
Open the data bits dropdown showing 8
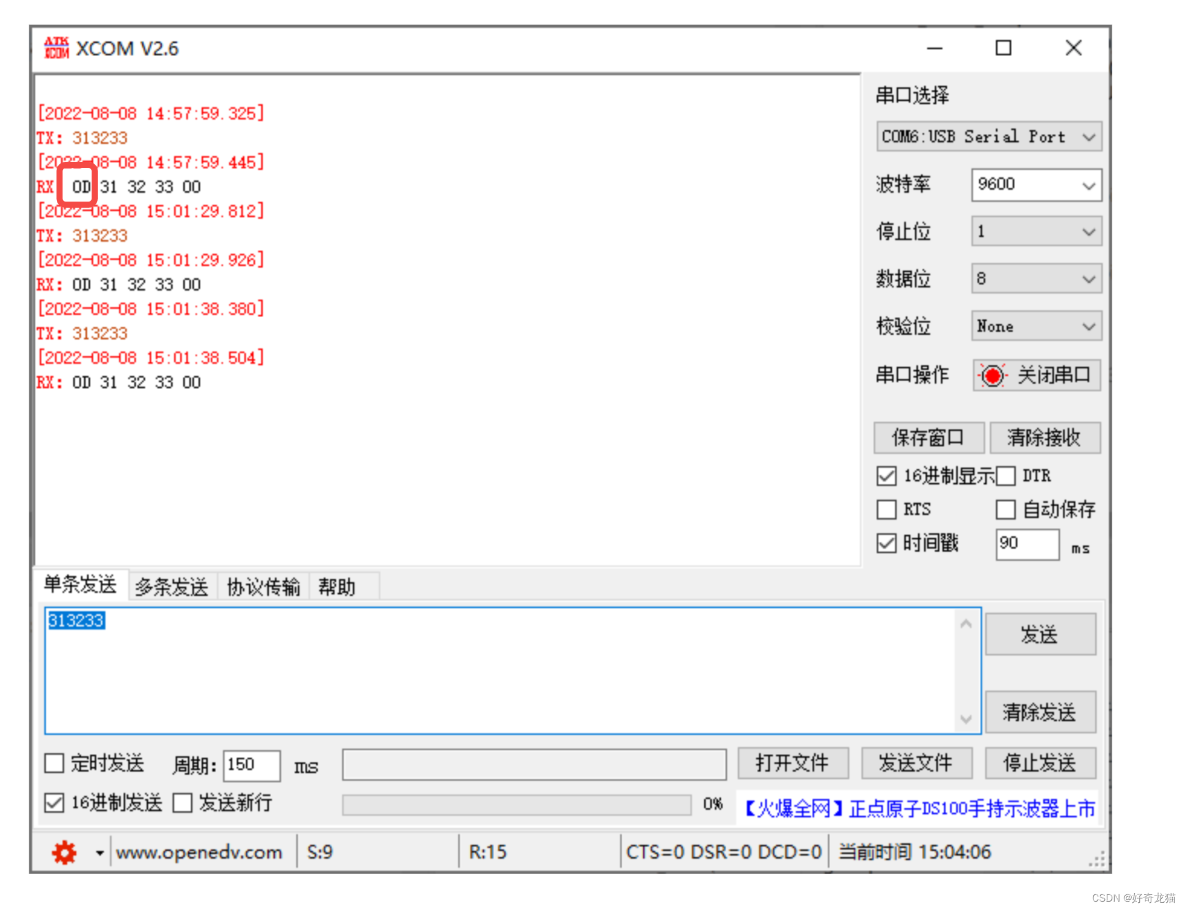click(1037, 279)
